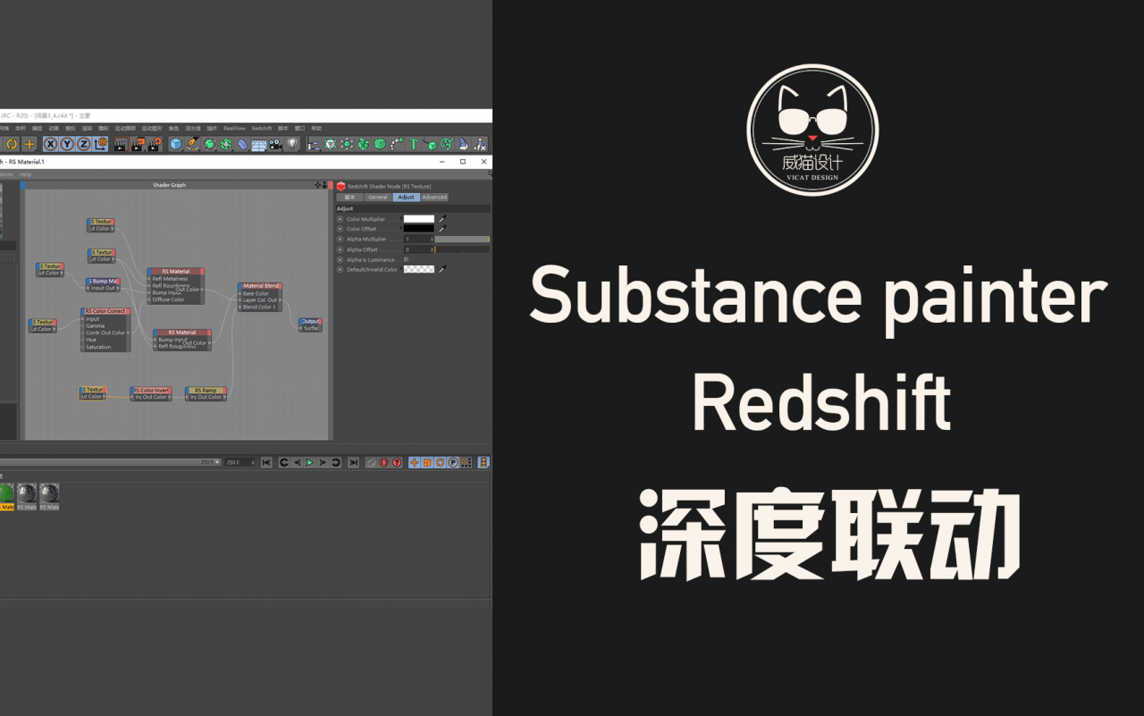Toggle the Z axis lock button
The image size is (1144, 716).
tap(84, 144)
